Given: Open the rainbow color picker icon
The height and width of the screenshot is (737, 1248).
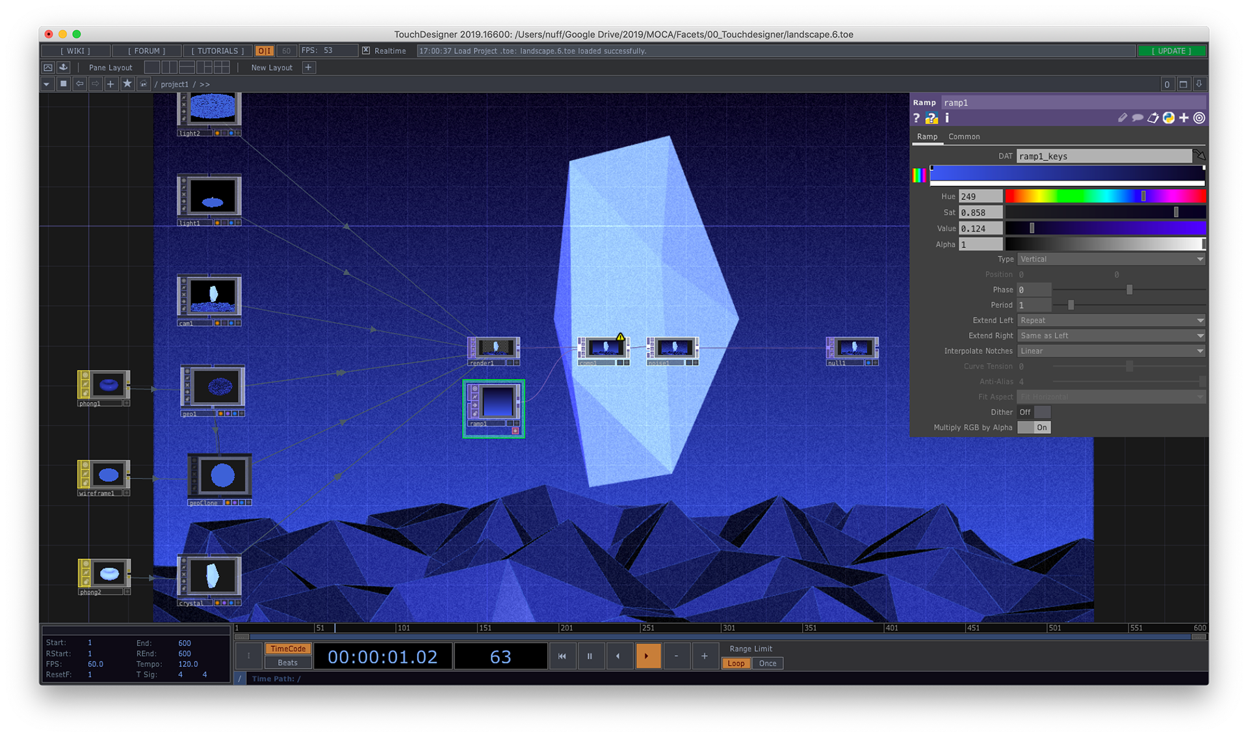Looking at the screenshot, I should point(920,175).
